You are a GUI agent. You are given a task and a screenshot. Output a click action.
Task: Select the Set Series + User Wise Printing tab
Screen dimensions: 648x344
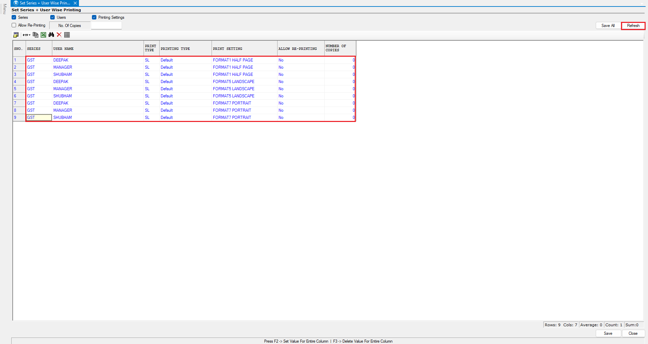pos(44,3)
